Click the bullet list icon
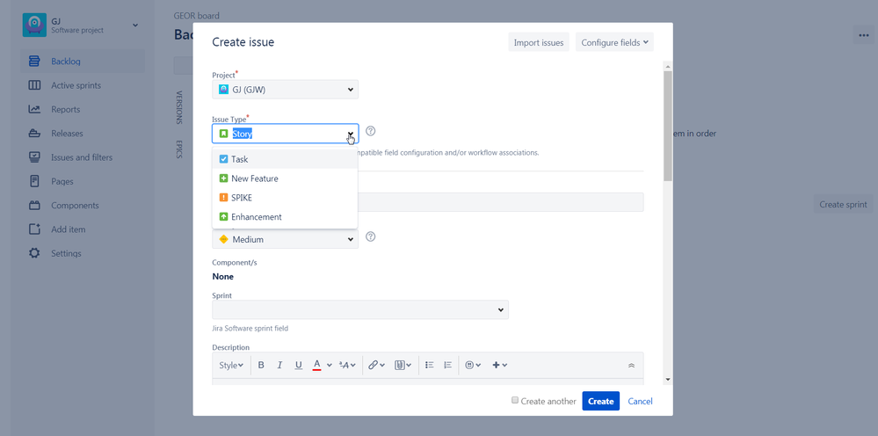 coord(430,365)
